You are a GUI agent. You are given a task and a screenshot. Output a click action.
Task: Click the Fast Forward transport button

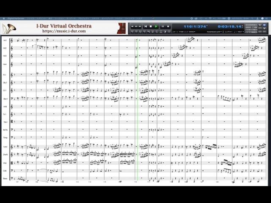tap(140, 26)
